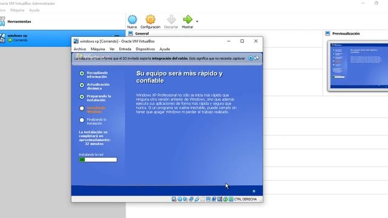
Task: Click the Instalando Windows step indicator
Action: point(82,108)
